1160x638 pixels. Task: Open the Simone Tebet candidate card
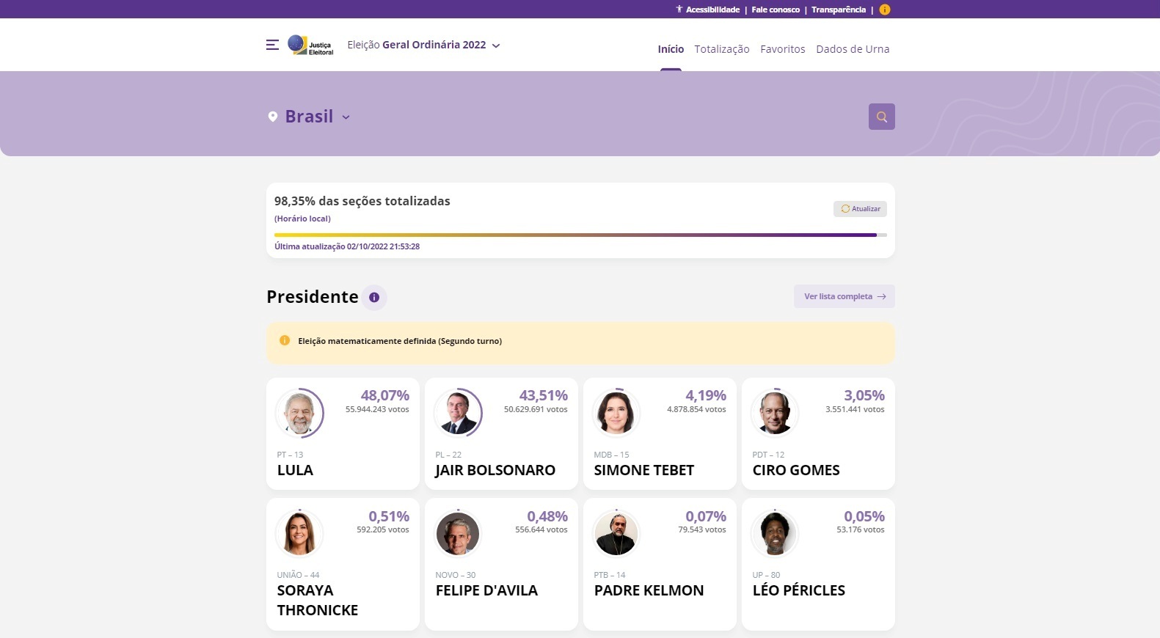660,433
